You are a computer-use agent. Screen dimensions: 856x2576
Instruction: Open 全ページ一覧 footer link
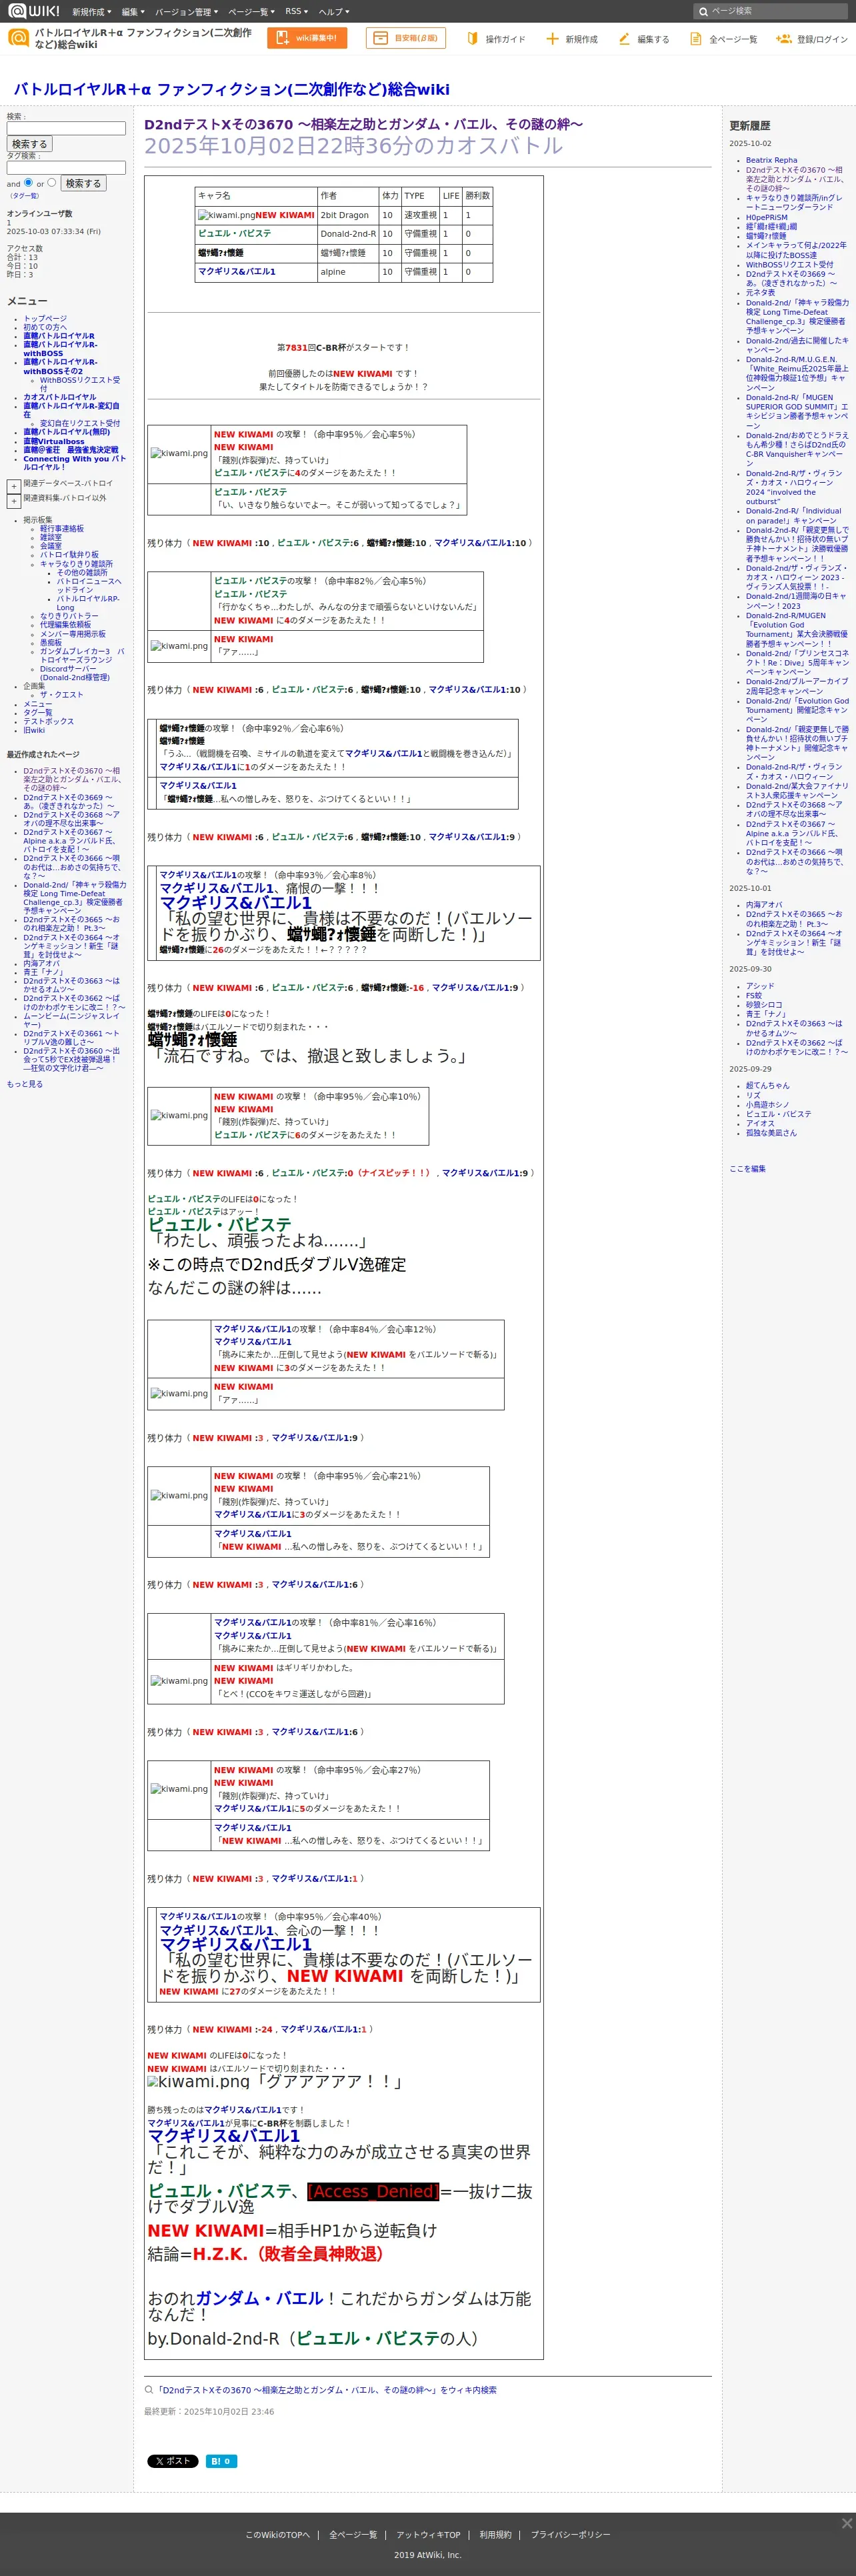click(353, 2535)
